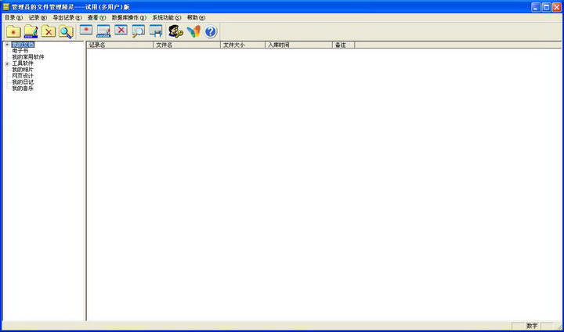
Task: Click the delete record window icon
Action: point(121,31)
